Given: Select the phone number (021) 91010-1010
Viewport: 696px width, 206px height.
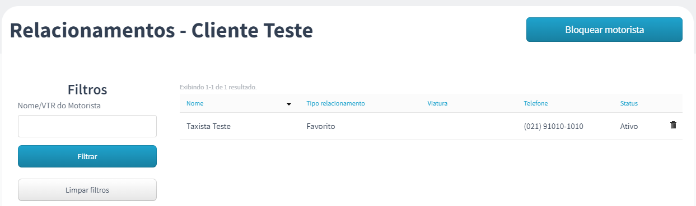Looking at the screenshot, I should coord(554,126).
